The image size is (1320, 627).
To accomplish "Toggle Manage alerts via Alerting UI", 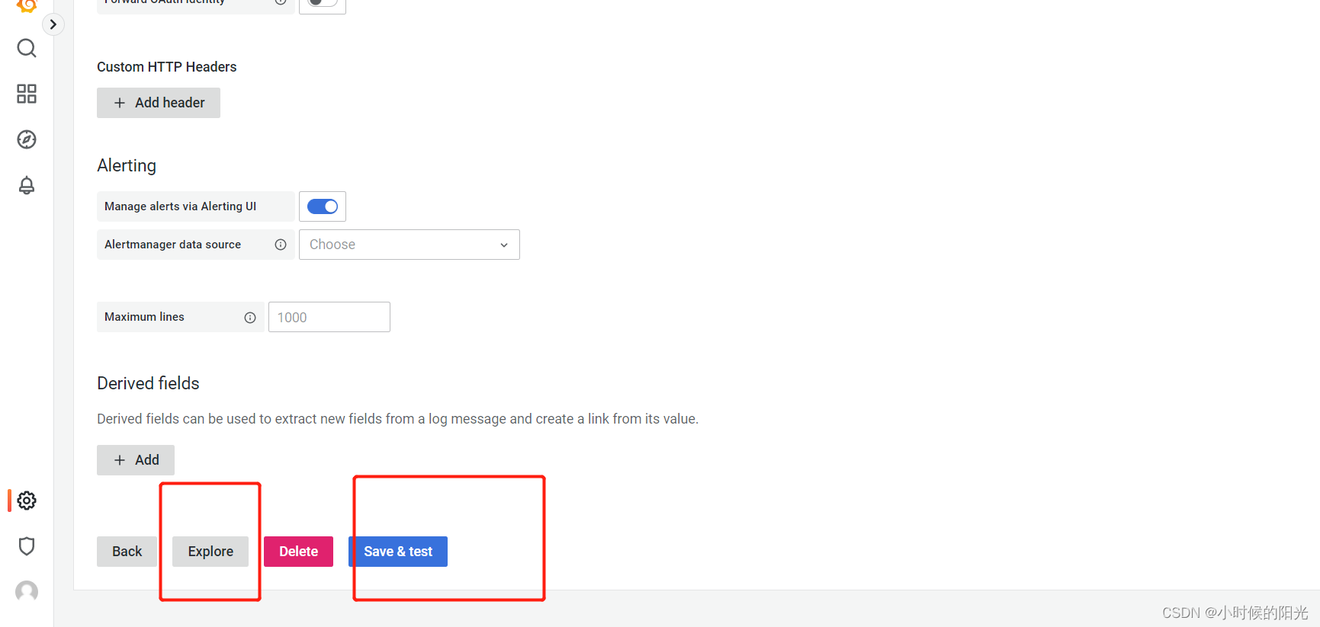I will 323,206.
